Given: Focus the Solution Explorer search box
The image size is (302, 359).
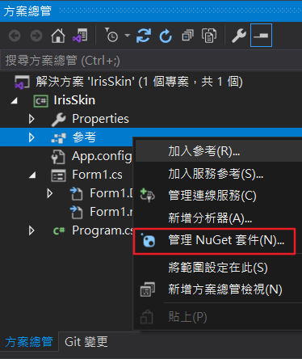Looking at the screenshot, I should click(x=151, y=61).
